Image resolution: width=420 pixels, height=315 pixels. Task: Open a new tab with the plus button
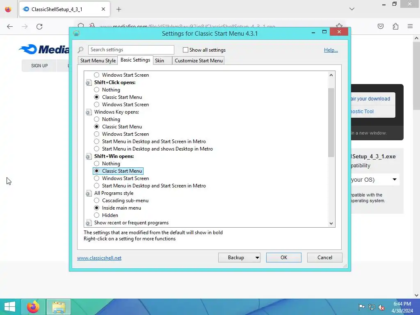[x=119, y=9]
